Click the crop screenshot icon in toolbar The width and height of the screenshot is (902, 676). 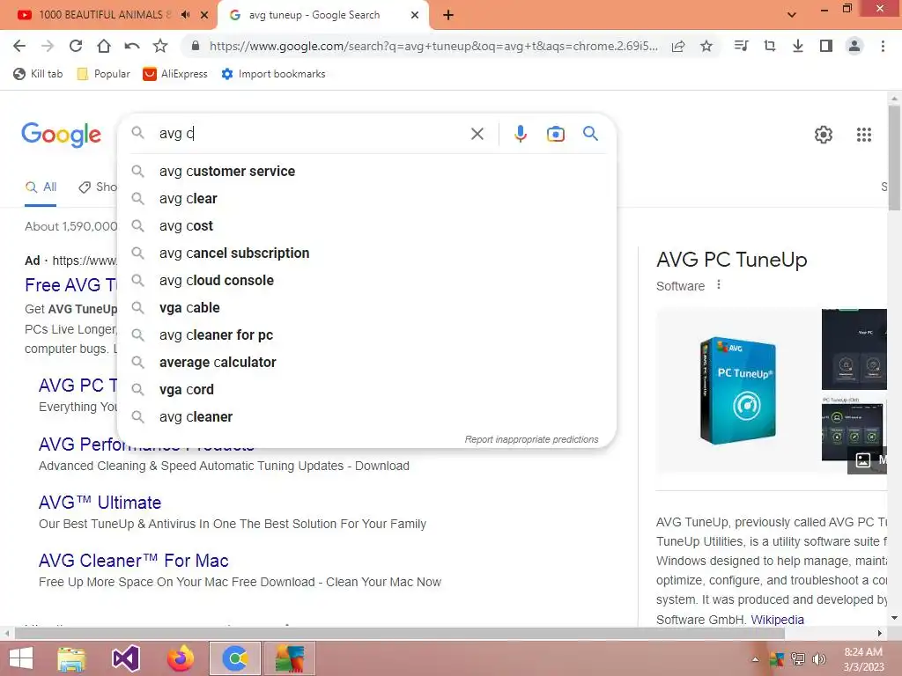770,46
